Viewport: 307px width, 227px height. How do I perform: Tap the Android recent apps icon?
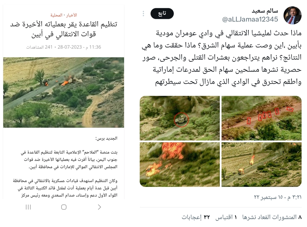click(x=28, y=207)
